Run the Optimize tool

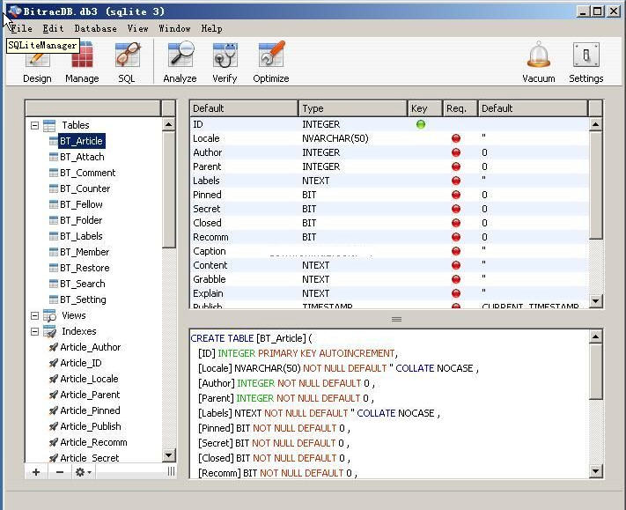pyautogui.click(x=271, y=62)
